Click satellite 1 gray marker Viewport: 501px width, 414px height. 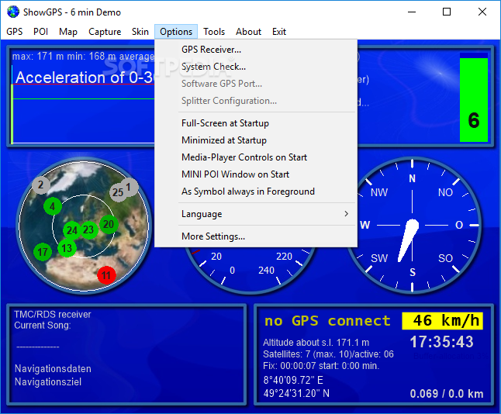[130, 187]
